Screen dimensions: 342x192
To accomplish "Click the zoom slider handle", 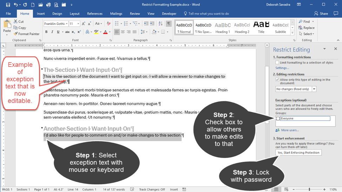I will [x=309, y=190].
